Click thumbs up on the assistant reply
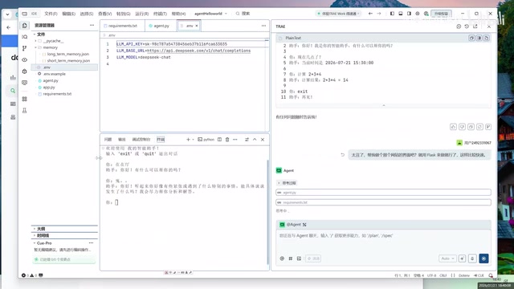The width and height of the screenshot is (514, 289). tap(453, 127)
